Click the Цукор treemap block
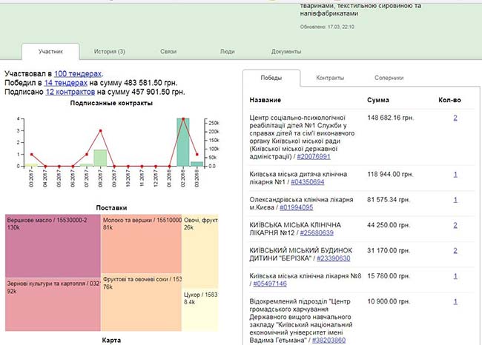This screenshot has width=482, height=345. click(x=199, y=304)
